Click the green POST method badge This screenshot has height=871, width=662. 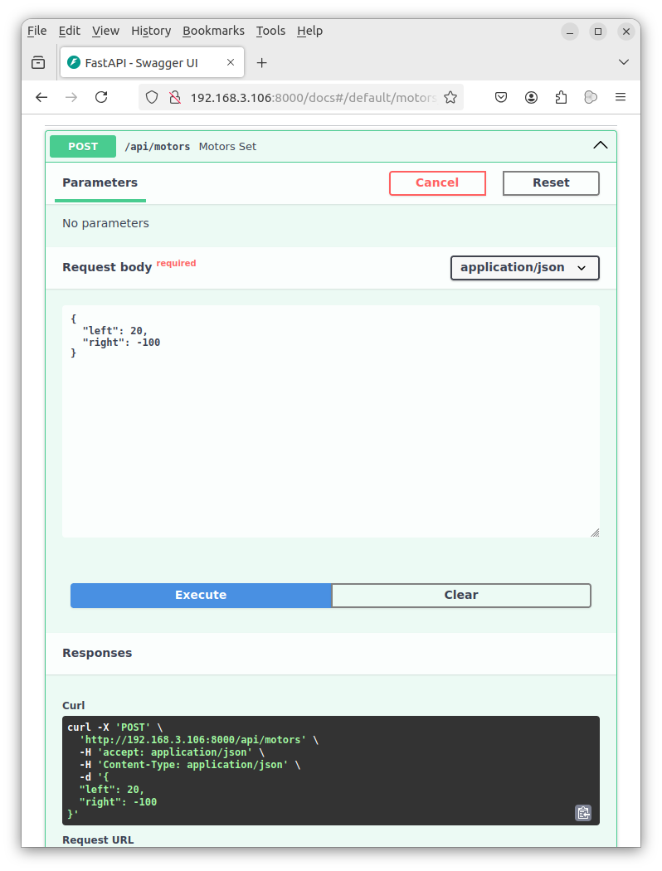(83, 147)
